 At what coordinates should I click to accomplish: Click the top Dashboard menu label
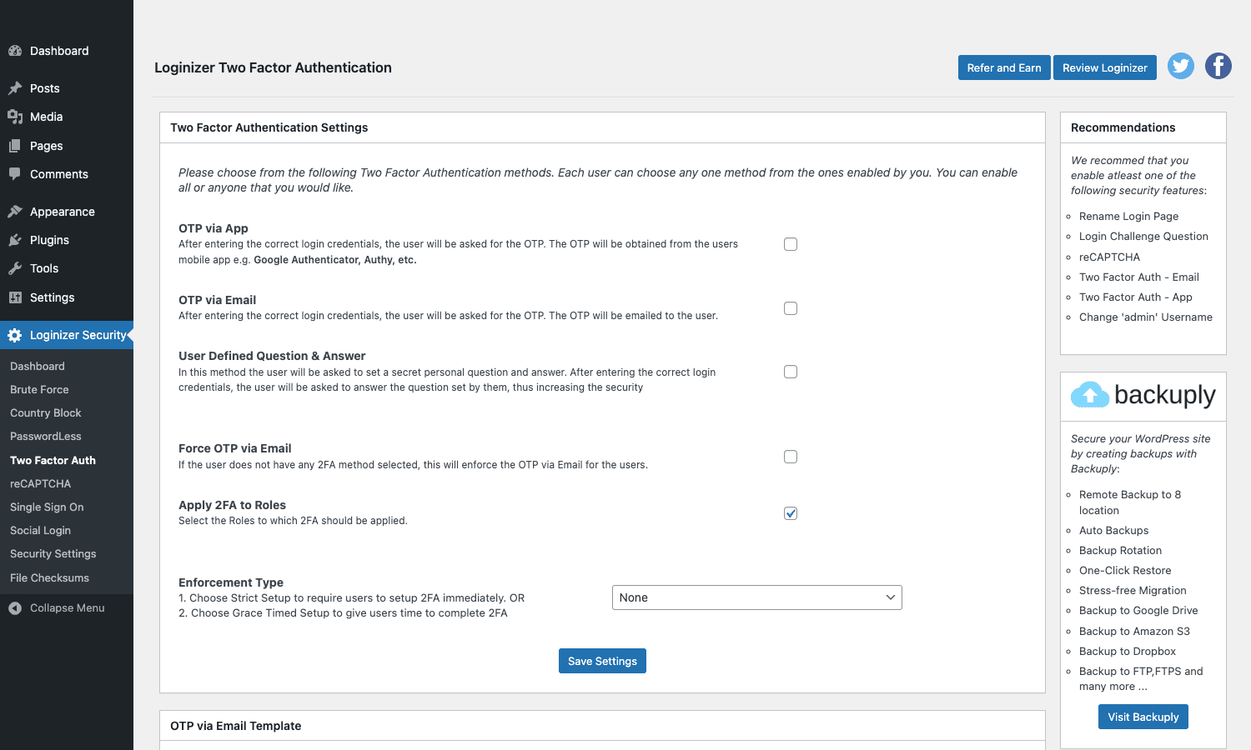pos(59,51)
